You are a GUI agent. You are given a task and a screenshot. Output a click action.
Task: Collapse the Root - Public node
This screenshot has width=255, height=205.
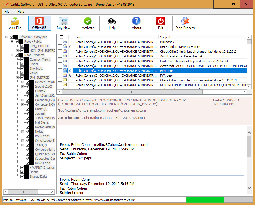pyautogui.click(x=12, y=41)
